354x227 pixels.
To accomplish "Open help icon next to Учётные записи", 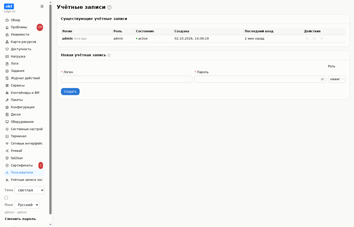I will 109,8.
